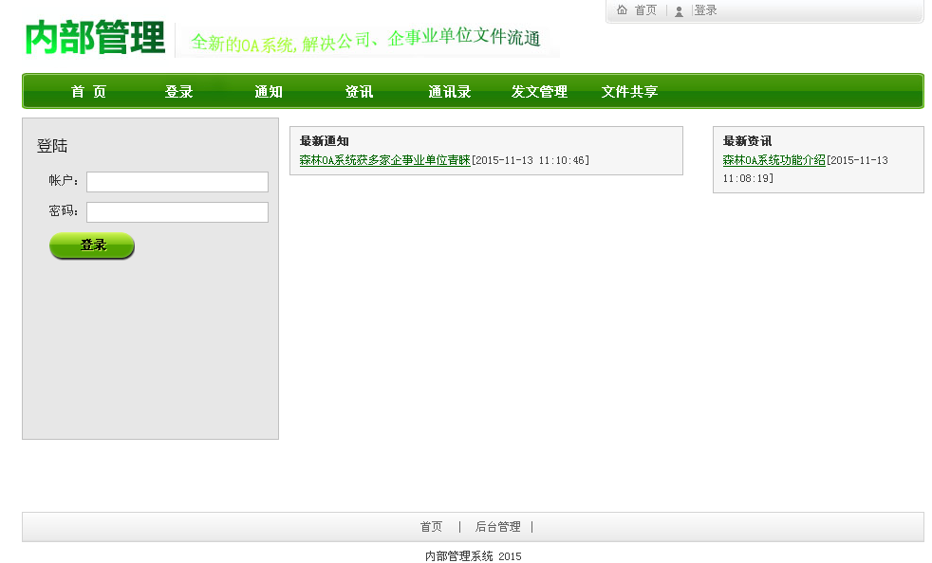The height and width of the screenshot is (563, 932).
Task: Open 首页 text link in top bar
Action: pyautogui.click(x=645, y=10)
